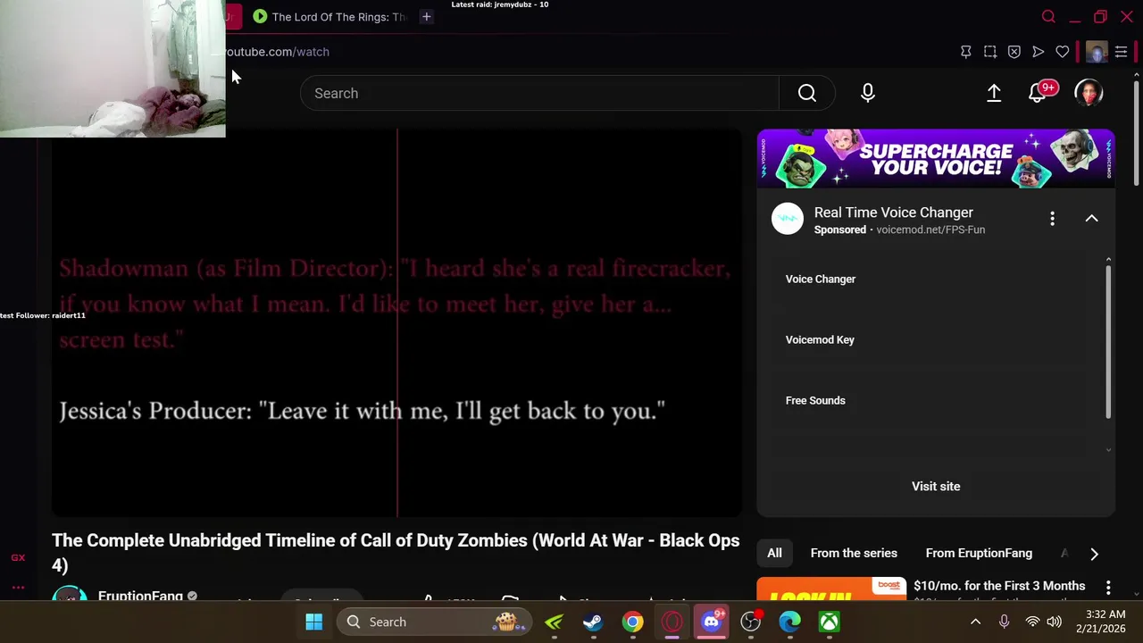The image size is (1143, 643).
Task: Open Google Chrome from taskbar
Action: 632,622
